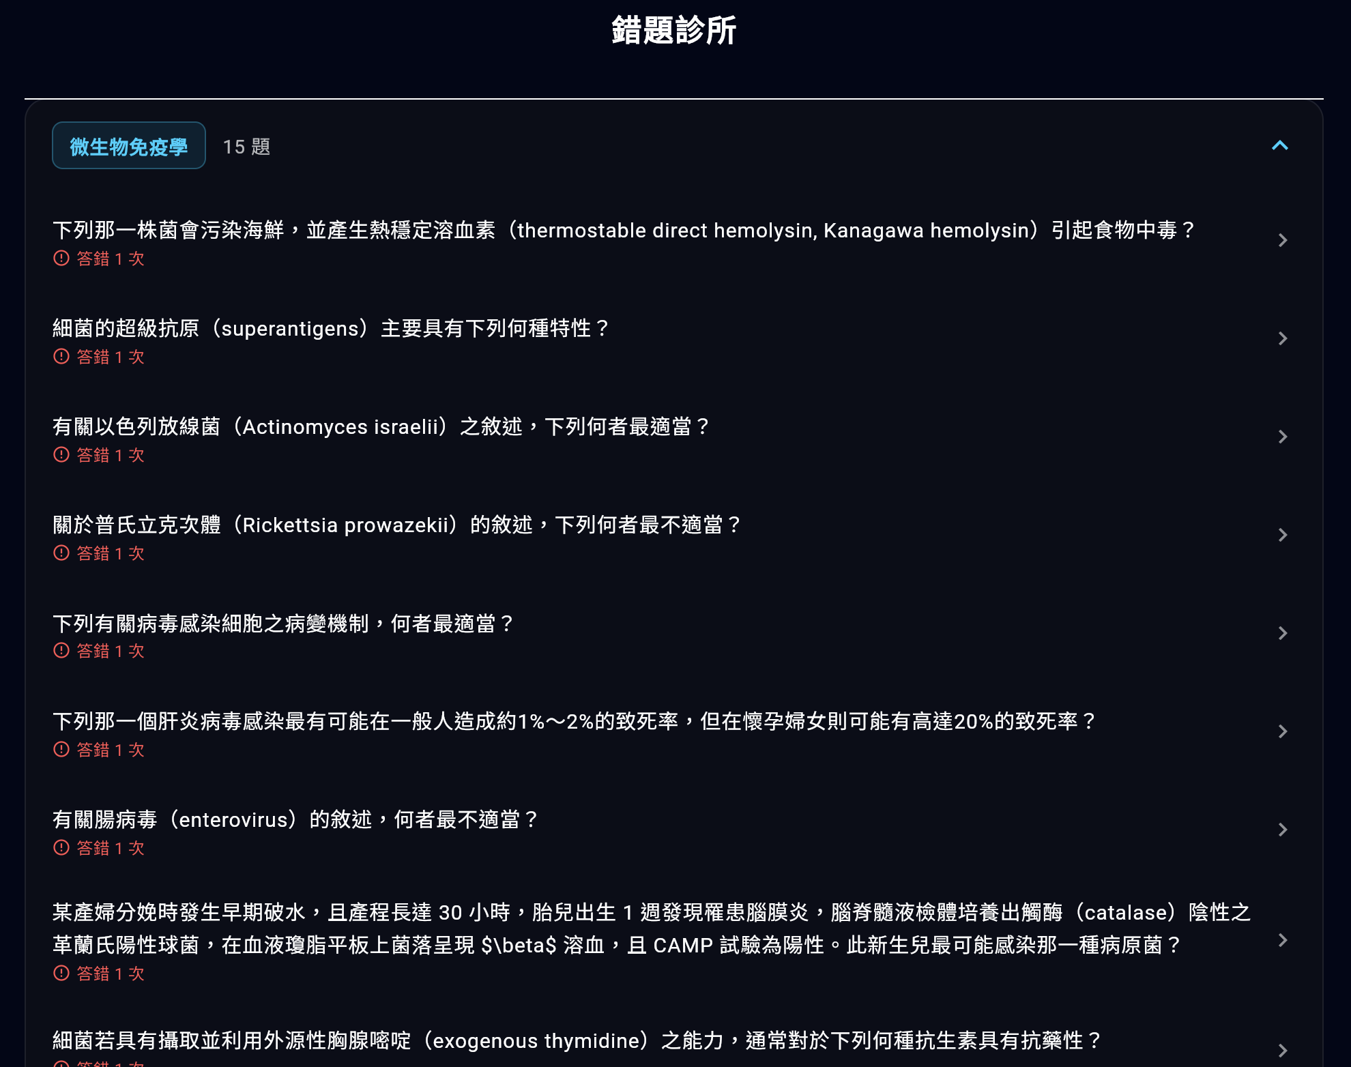Click the alert icon on the neonatal meningitis question
This screenshot has width=1351, height=1067.
(x=61, y=974)
